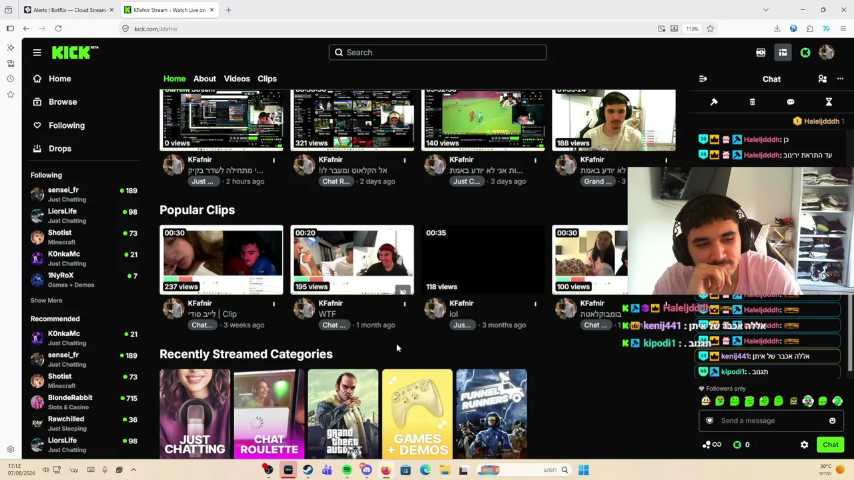854x480 pixels.
Task: Click the hourglass slow mode icon
Action: click(x=829, y=102)
